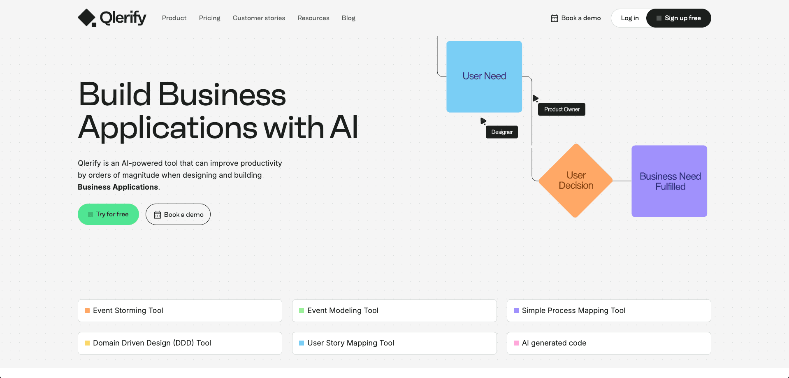Open the Resources menu
The width and height of the screenshot is (789, 378).
tap(313, 18)
